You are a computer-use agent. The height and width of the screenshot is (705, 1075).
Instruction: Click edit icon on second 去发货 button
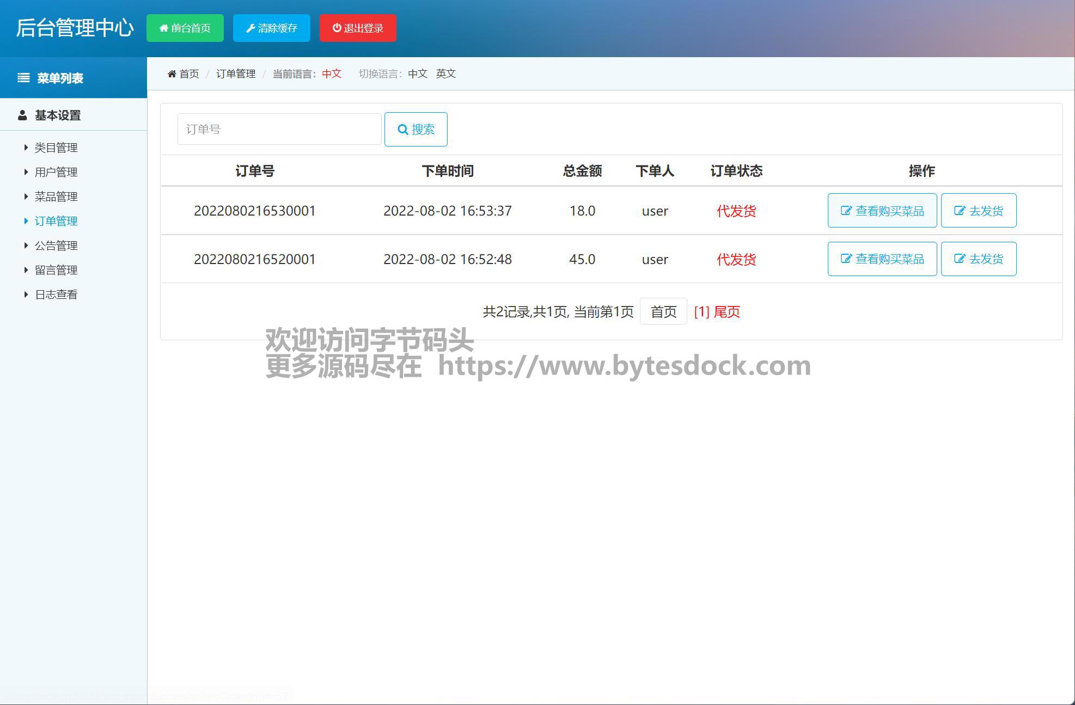click(x=959, y=259)
